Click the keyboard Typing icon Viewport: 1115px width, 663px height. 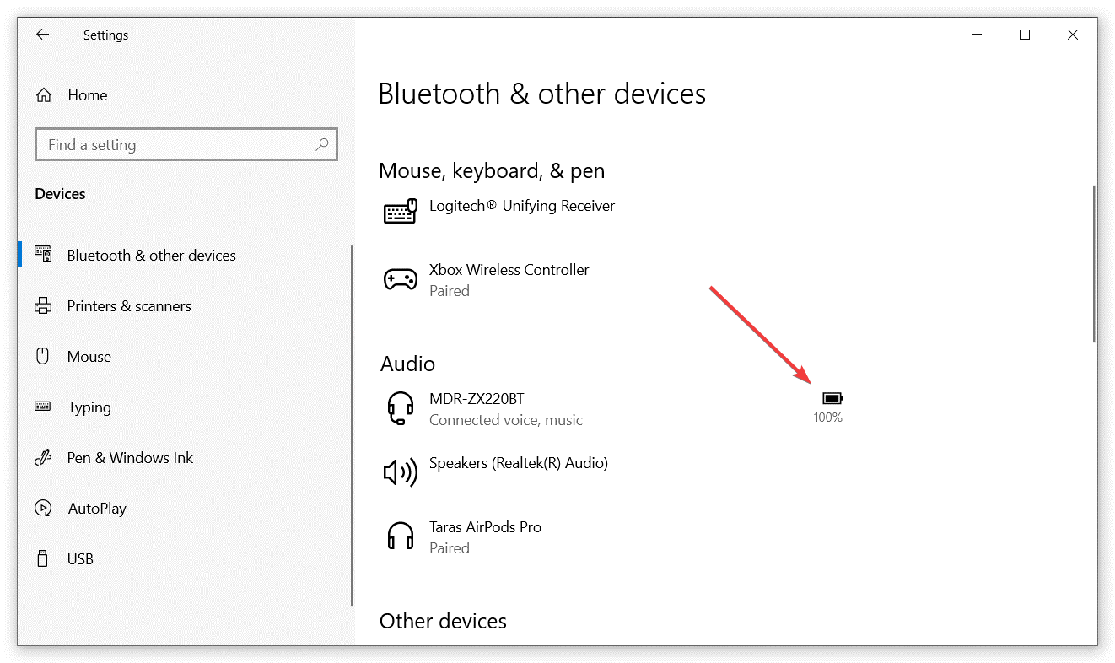pyautogui.click(x=43, y=407)
